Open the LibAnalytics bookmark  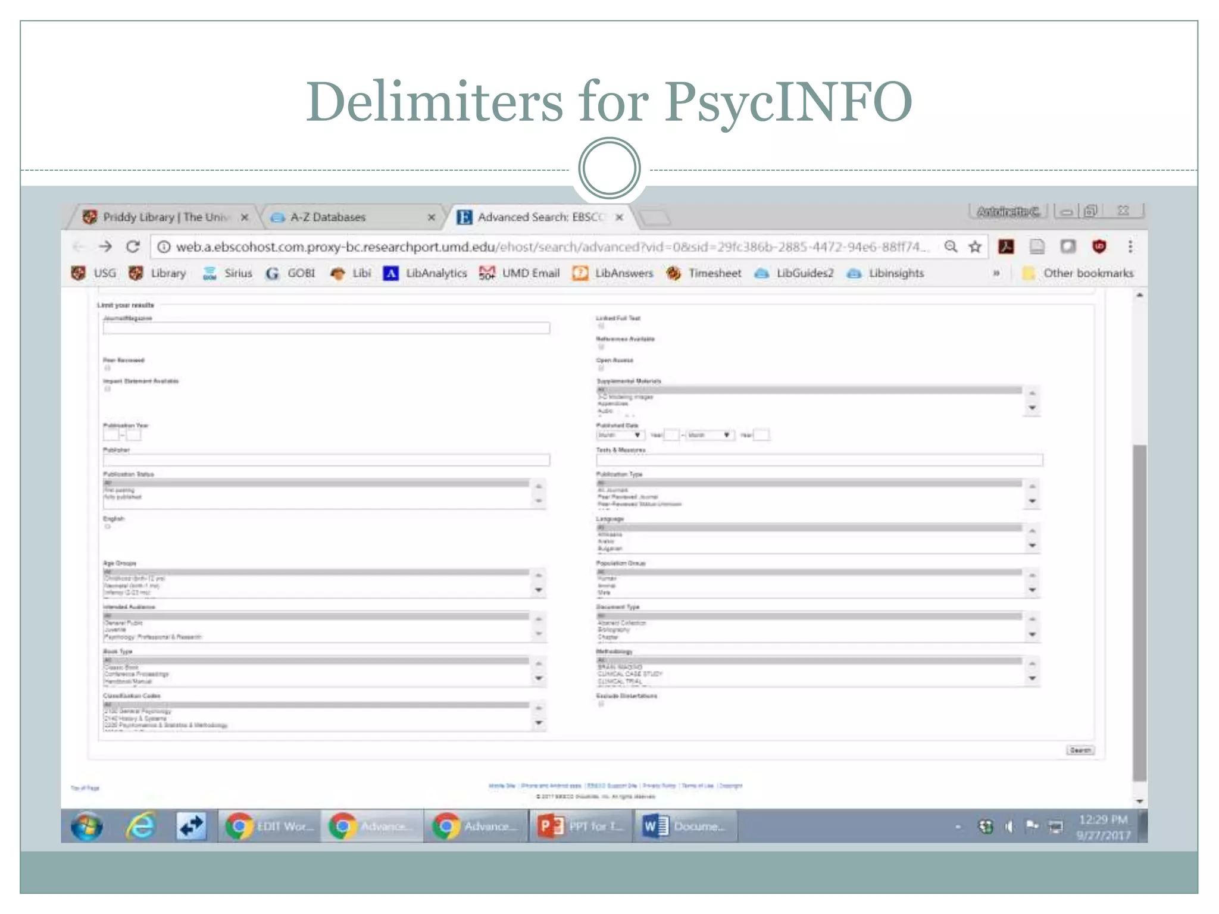pyautogui.click(x=426, y=273)
